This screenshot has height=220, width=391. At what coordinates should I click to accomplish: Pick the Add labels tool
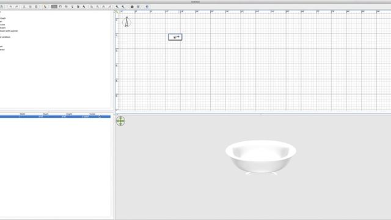click(84, 7)
